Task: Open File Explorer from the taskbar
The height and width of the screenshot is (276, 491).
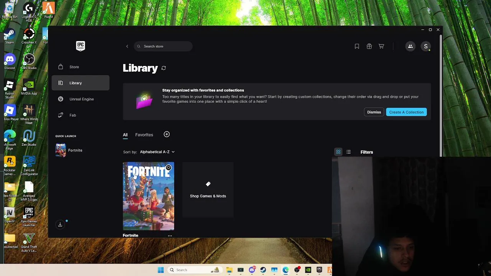Action: click(x=229, y=270)
